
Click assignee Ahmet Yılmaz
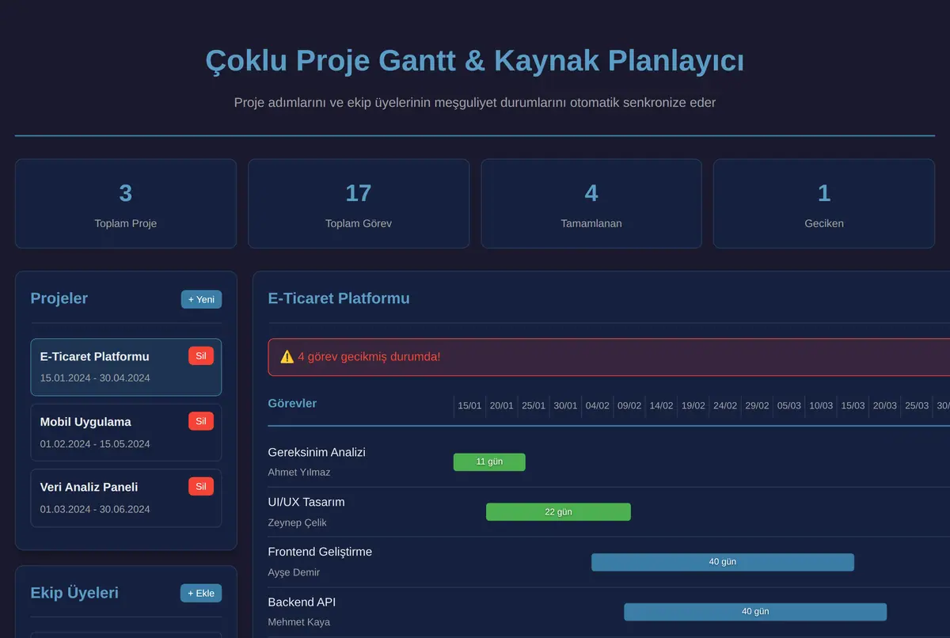pos(299,473)
